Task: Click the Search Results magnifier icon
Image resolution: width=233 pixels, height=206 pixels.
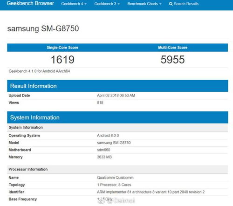Action: 171,4
